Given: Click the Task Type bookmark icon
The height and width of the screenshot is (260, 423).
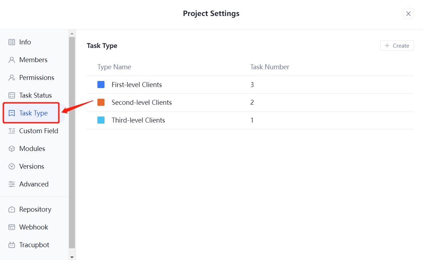Looking at the screenshot, I should pyautogui.click(x=12, y=113).
